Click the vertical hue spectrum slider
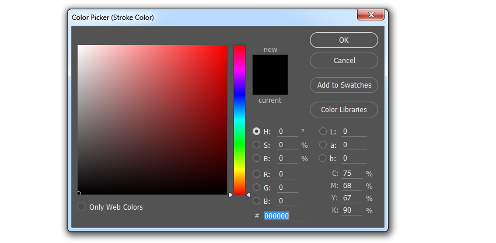This screenshot has width=496, height=243. pyautogui.click(x=239, y=120)
